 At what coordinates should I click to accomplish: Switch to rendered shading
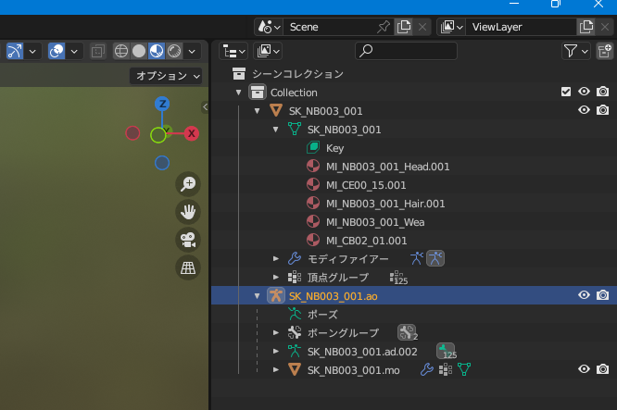[174, 51]
